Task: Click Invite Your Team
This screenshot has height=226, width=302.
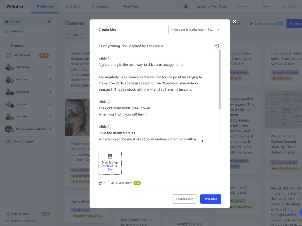Action: [x=212, y=6]
